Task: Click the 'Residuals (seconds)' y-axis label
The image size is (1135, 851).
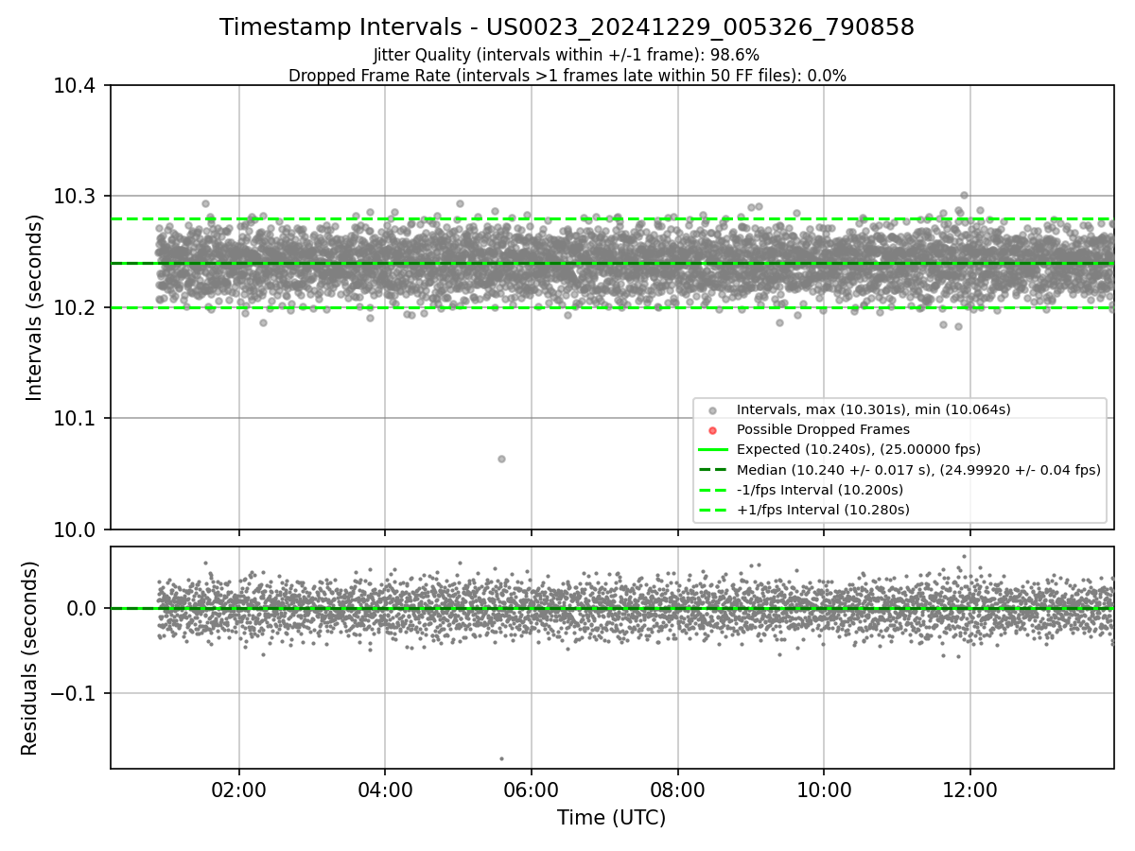Action: tap(30, 658)
